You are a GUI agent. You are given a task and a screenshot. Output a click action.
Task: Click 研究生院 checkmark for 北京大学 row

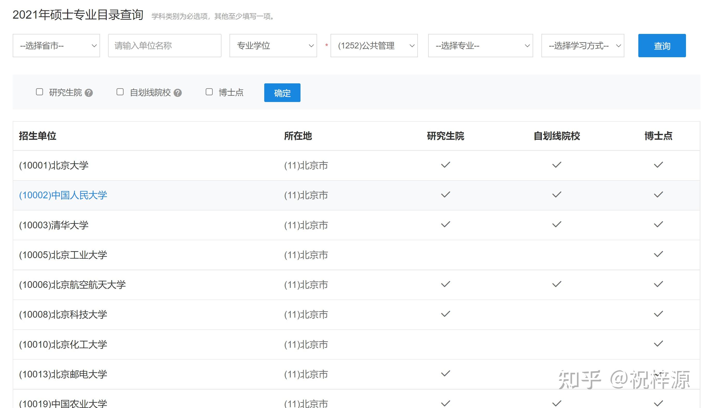pos(445,165)
